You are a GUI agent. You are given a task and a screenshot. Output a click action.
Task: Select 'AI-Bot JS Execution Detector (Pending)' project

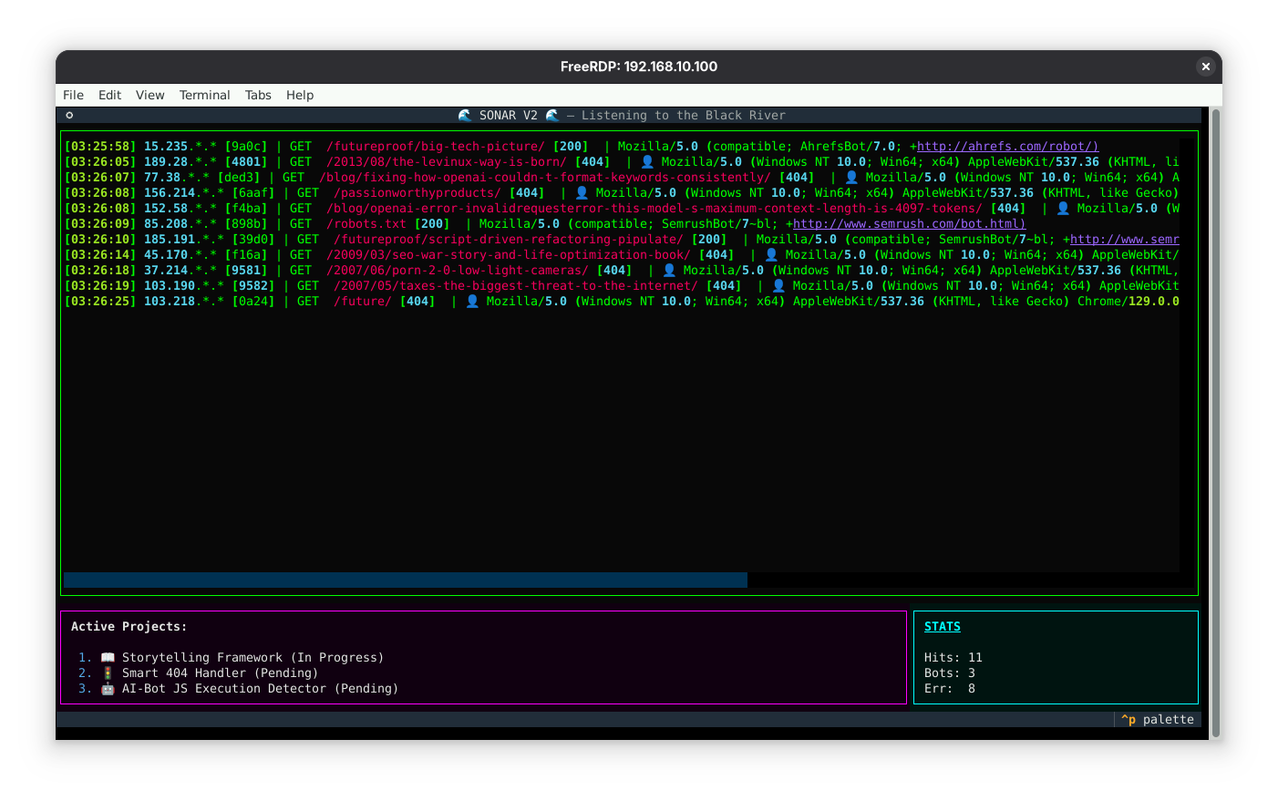click(x=261, y=688)
